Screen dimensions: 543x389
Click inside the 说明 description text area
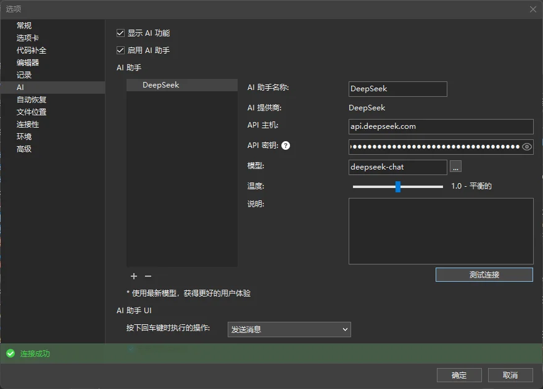(x=441, y=231)
